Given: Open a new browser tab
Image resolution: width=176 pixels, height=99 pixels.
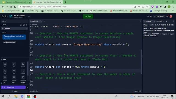Looking at the screenshot, I should 65,2.
